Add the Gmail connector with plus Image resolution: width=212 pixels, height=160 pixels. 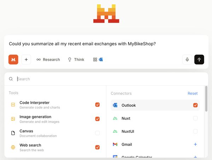point(195,144)
